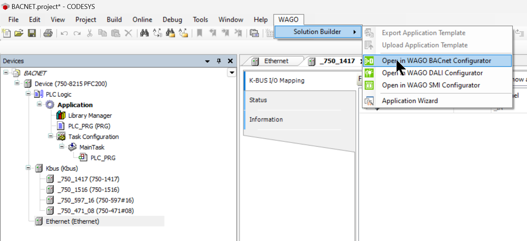Close the Devices panel
Image resolution: width=527 pixels, height=241 pixels.
(230, 61)
